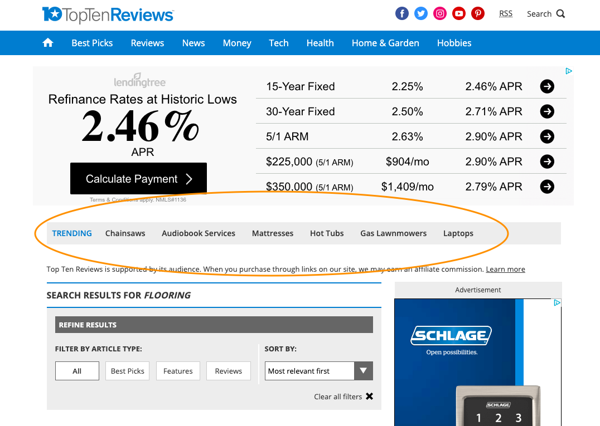This screenshot has width=600, height=426.
Task: Click the arrow next to 15-Year Fixed
Action: (x=547, y=86)
